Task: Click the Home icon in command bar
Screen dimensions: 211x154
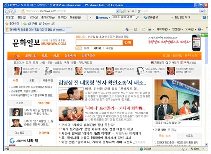Action: point(127,29)
